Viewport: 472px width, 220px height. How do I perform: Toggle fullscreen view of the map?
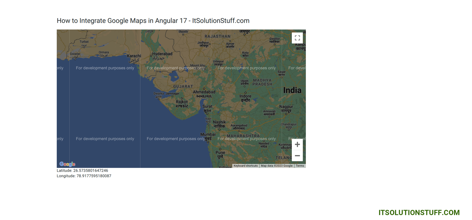pyautogui.click(x=297, y=38)
